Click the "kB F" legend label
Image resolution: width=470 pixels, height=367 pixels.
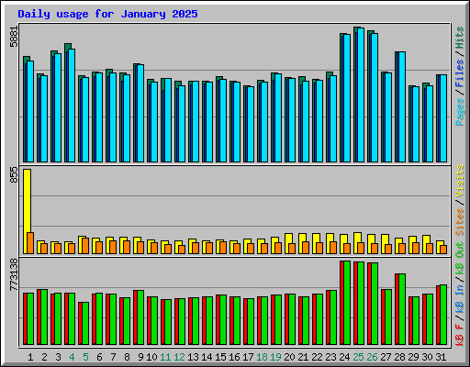pyautogui.click(x=460, y=334)
